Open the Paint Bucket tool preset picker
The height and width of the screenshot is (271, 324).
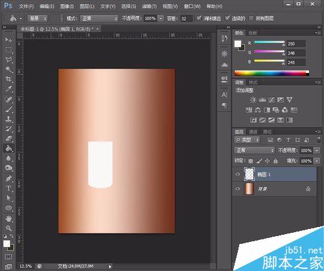16,19
